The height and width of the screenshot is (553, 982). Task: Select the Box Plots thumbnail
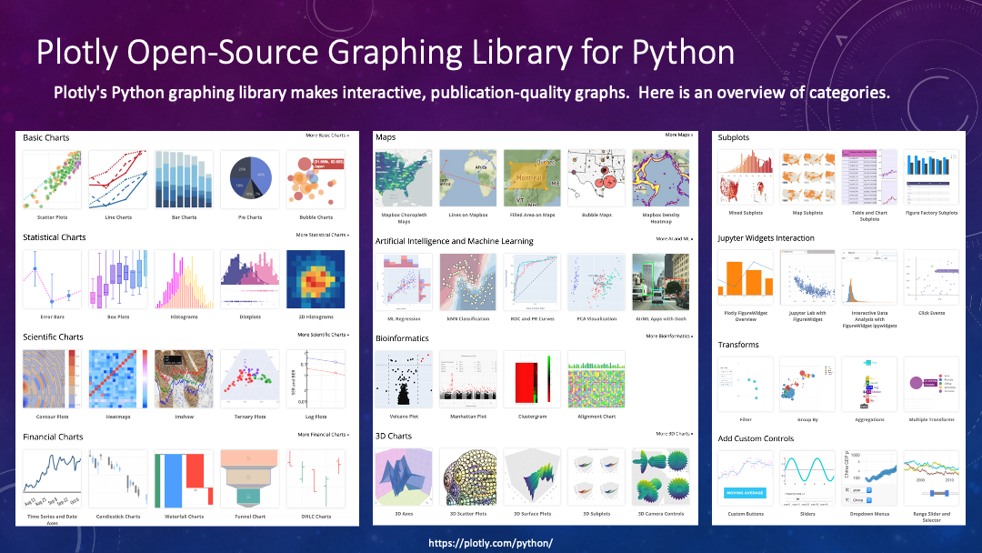point(117,280)
